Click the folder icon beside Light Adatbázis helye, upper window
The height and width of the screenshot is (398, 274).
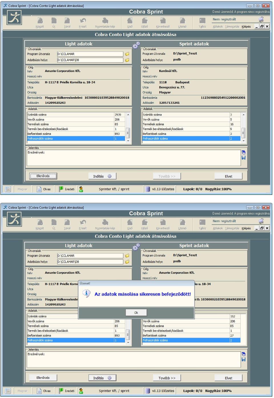click(x=127, y=60)
